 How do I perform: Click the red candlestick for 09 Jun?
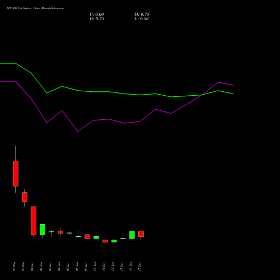click(87, 237)
